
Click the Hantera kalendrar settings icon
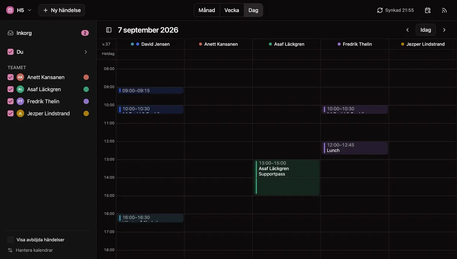pyautogui.click(x=10, y=250)
